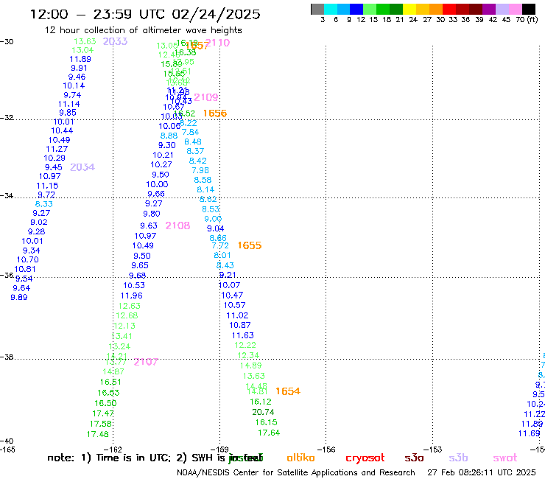Image resolution: width=545 pixels, height=479 pixels.
Task: Click the light blue value 7.72
Action: (x=220, y=245)
